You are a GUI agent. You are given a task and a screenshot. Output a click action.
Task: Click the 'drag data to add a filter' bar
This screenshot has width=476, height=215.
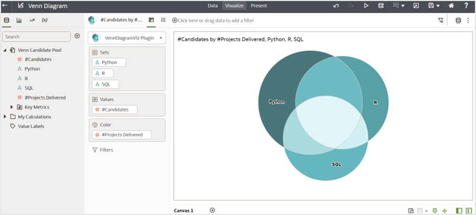[216, 20]
